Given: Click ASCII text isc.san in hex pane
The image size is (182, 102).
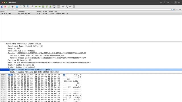Looking at the screenshot, I should tap(68, 81).
